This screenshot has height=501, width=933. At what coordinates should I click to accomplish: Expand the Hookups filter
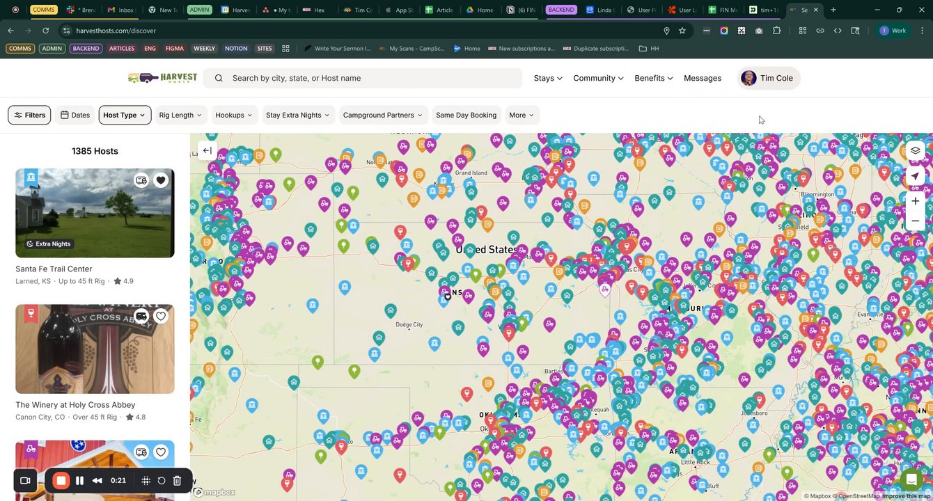click(x=233, y=116)
